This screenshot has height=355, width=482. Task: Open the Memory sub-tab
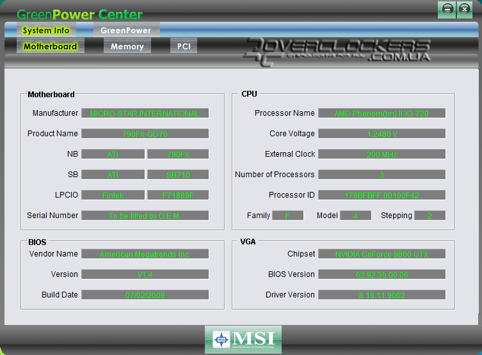[x=127, y=46]
